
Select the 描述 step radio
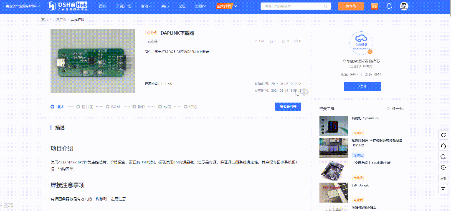[52, 106]
